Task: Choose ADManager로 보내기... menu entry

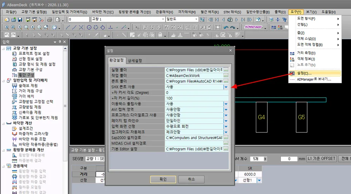Action: 315,79
